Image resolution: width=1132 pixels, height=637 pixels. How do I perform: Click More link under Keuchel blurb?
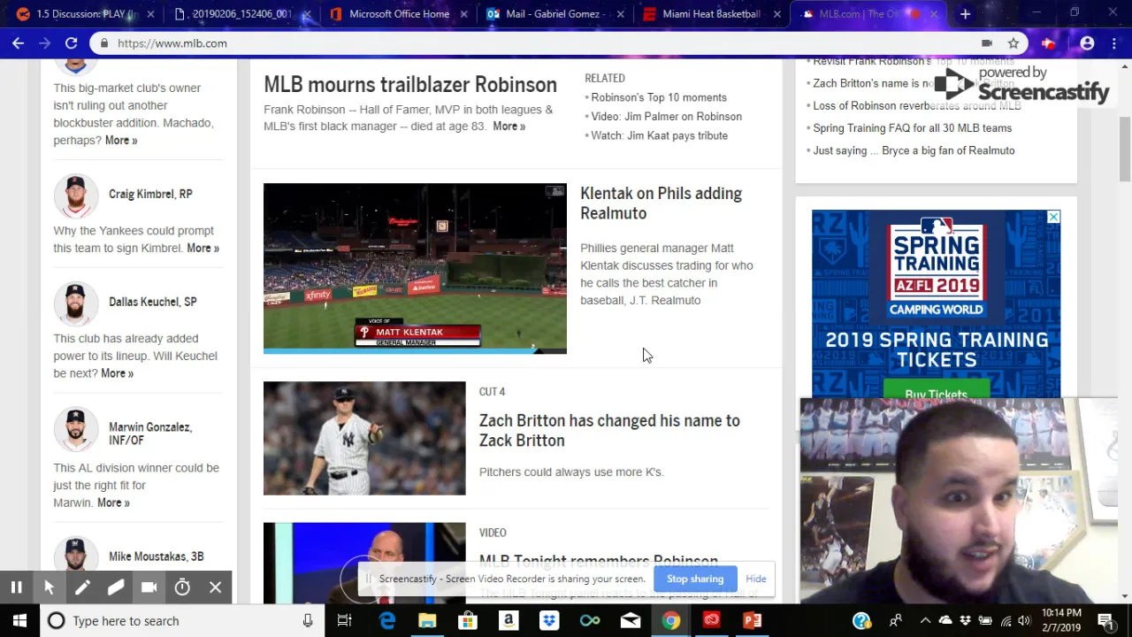coord(117,373)
